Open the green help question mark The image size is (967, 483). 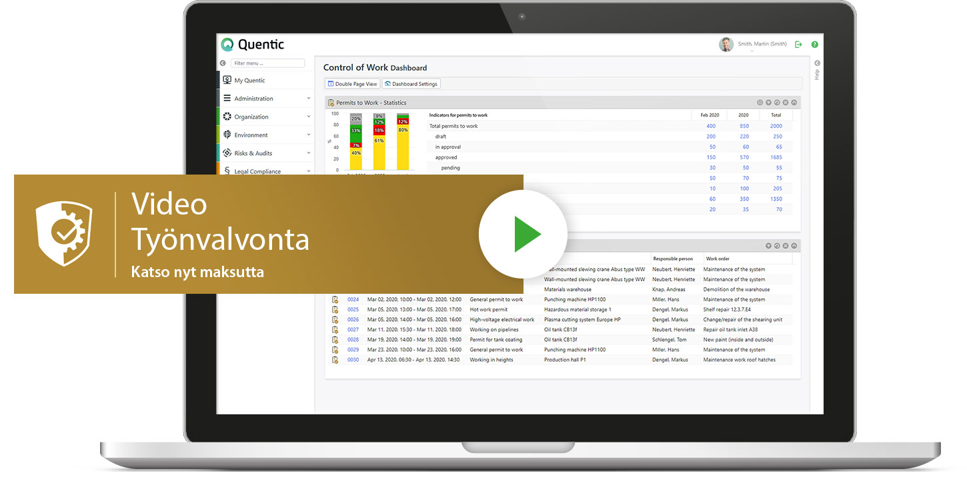coord(814,45)
